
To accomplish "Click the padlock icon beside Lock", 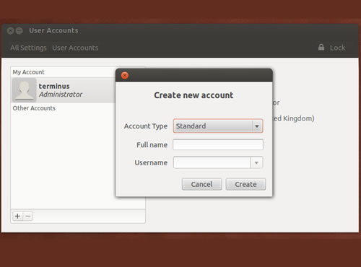I will (321, 47).
